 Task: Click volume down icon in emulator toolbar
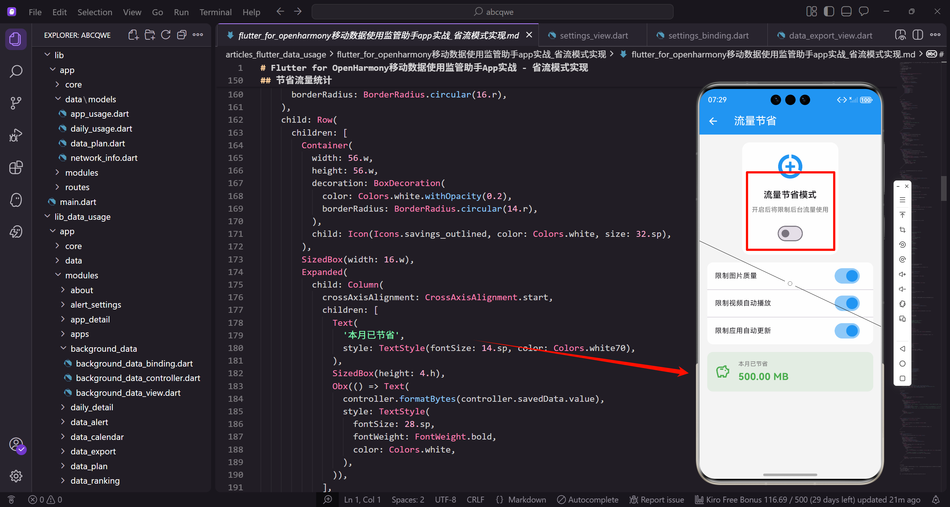tap(902, 289)
